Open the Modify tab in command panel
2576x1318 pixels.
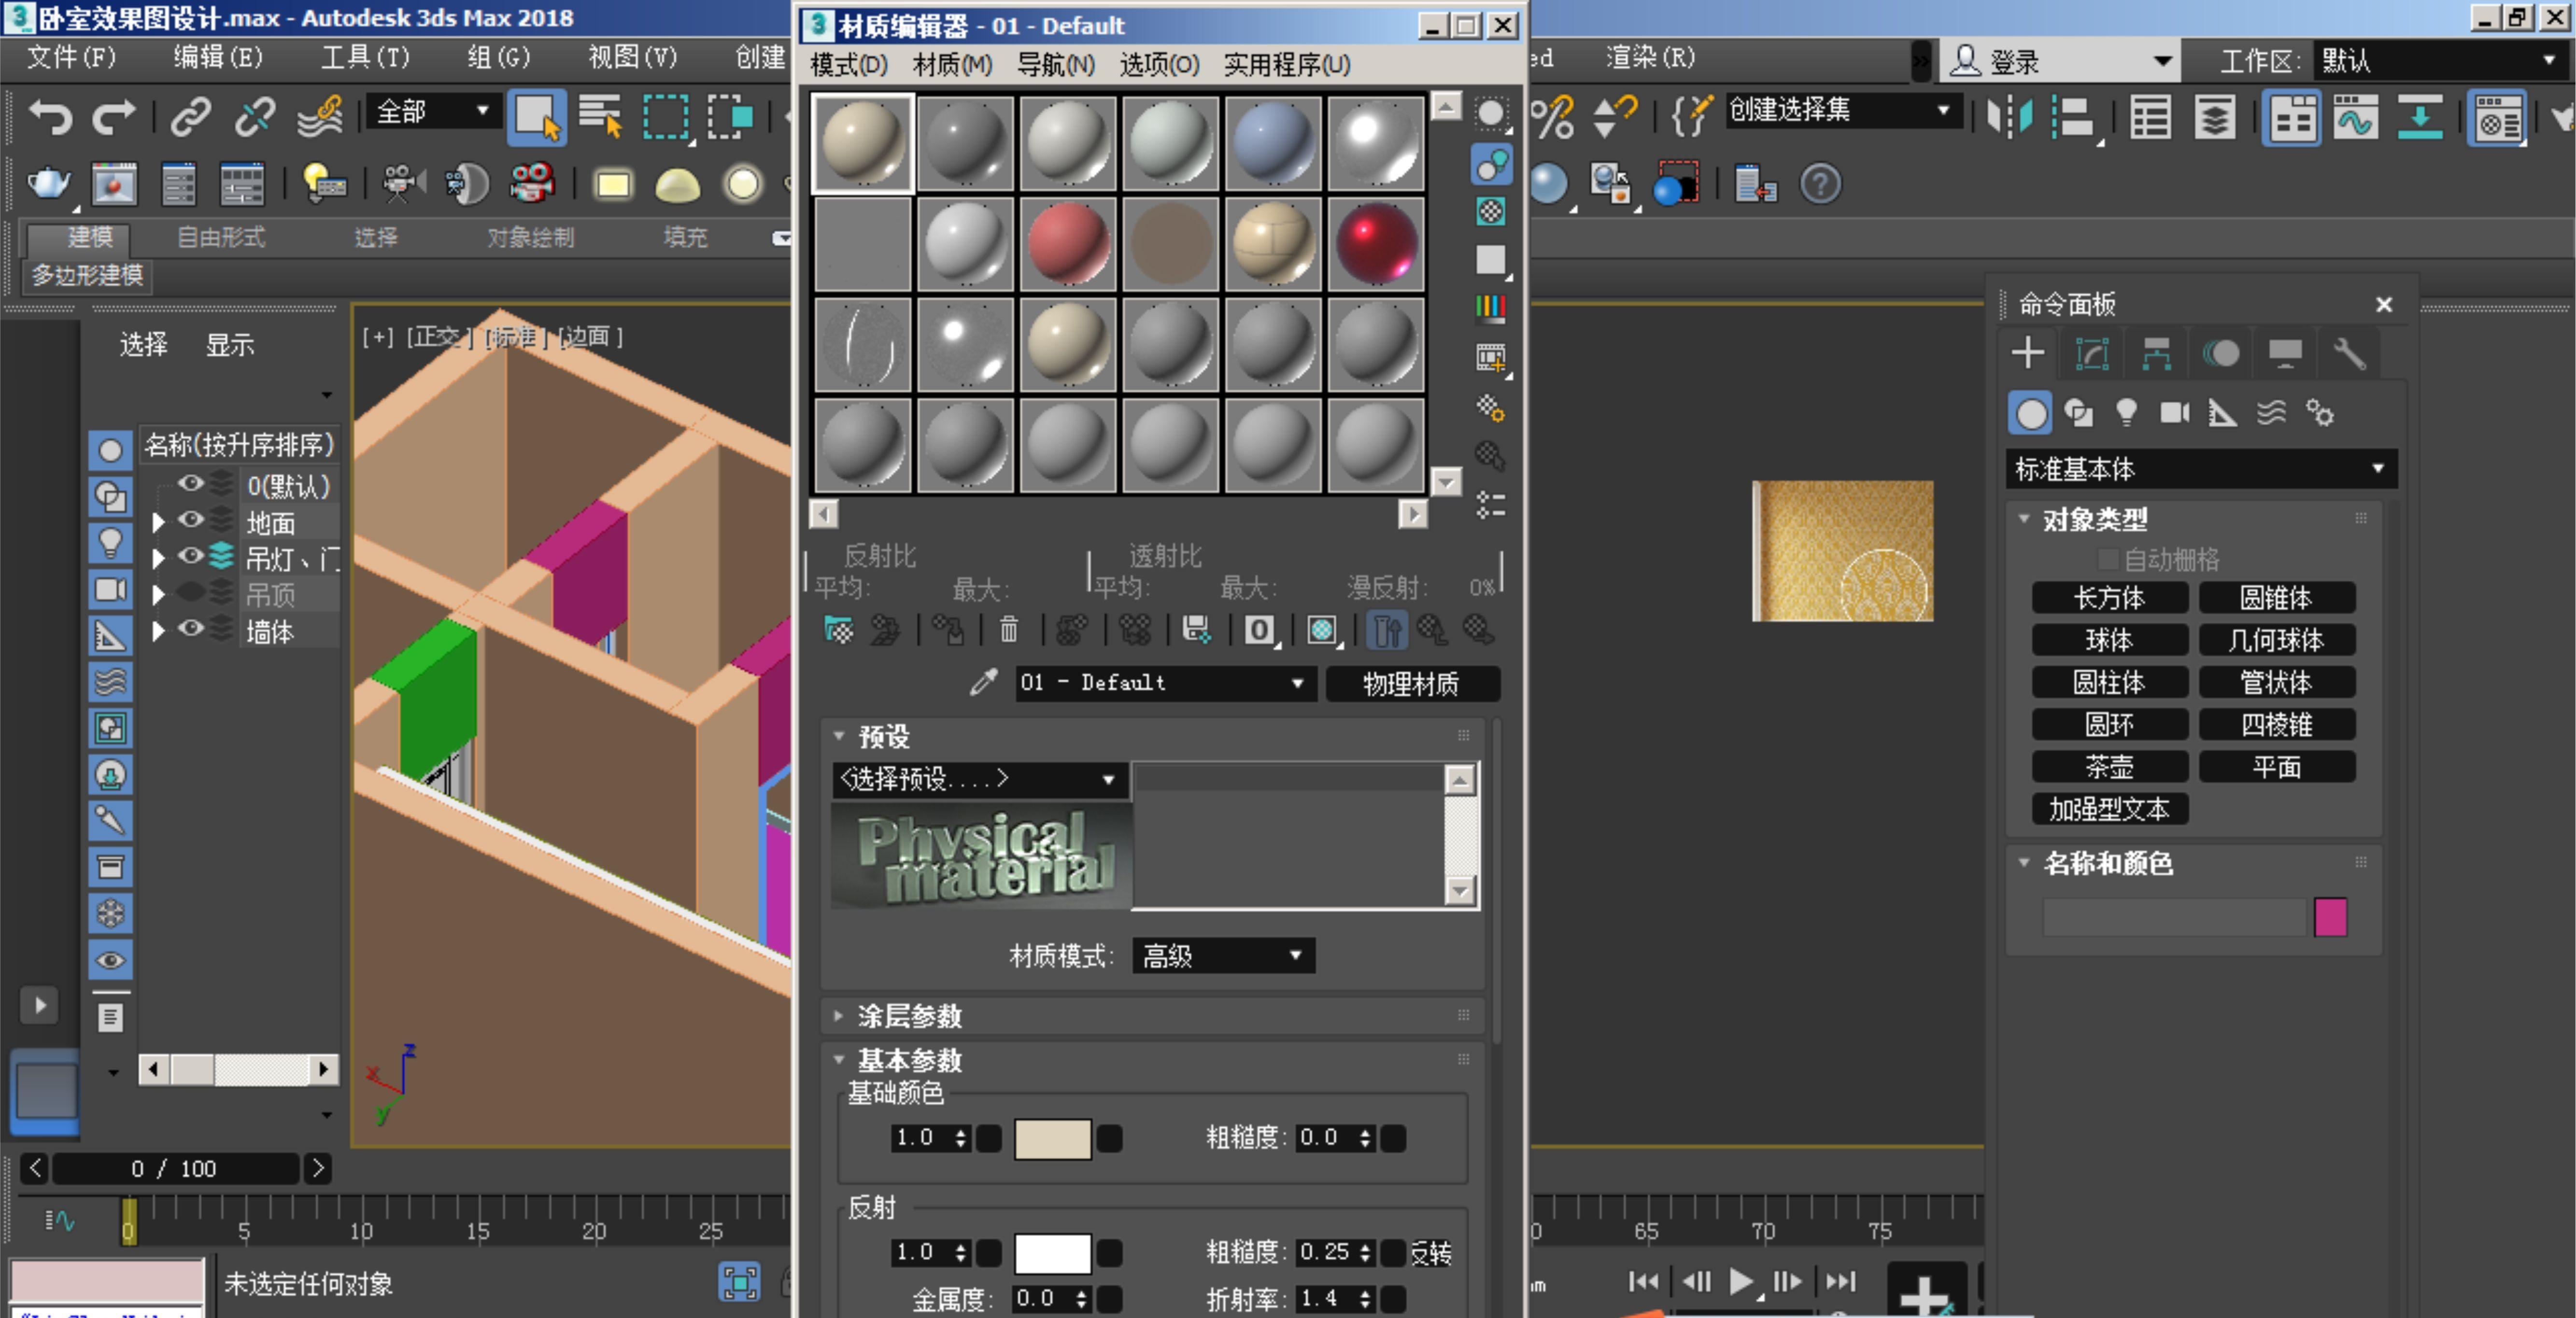(2092, 353)
